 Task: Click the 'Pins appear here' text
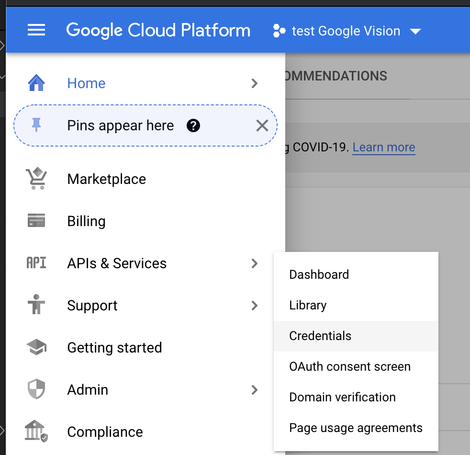[121, 125]
